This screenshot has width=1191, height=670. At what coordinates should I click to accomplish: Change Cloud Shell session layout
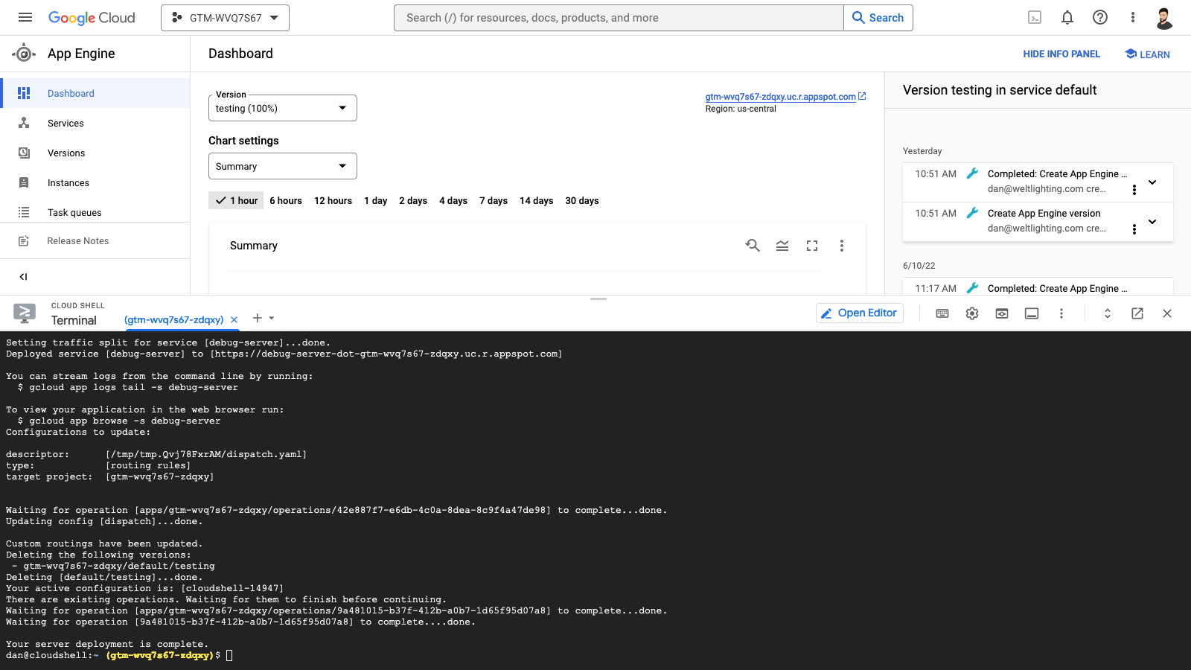click(x=1032, y=313)
